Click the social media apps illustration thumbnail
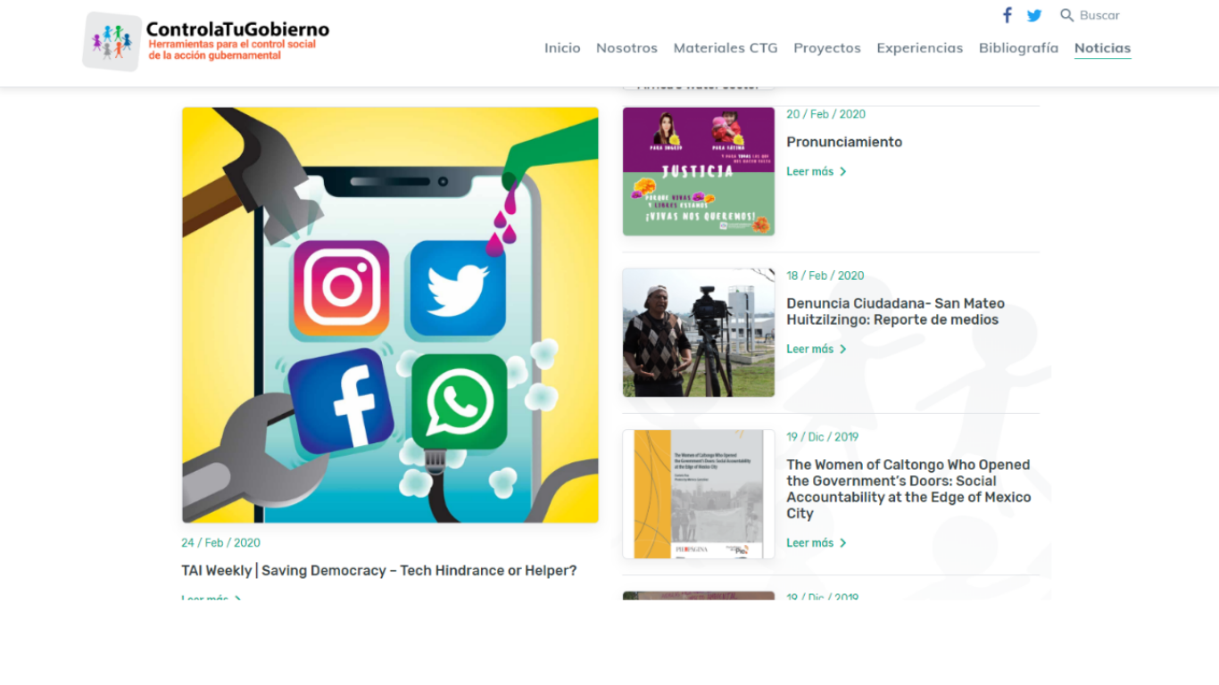 coord(390,315)
